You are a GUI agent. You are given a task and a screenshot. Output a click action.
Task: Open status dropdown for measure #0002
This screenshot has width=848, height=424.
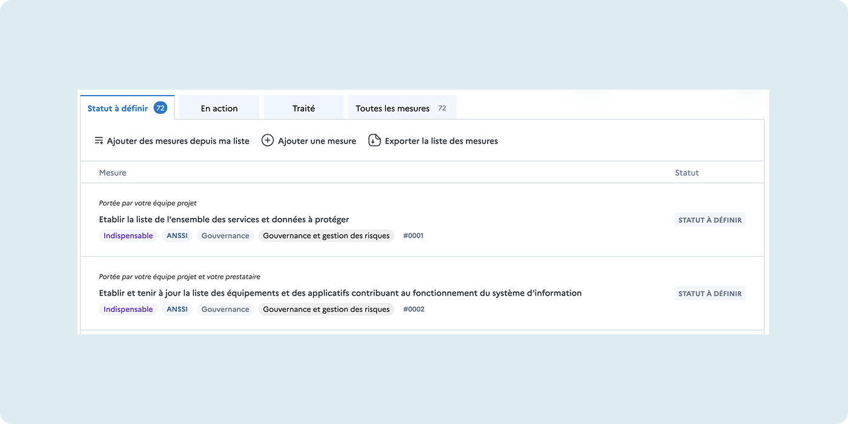tap(710, 294)
